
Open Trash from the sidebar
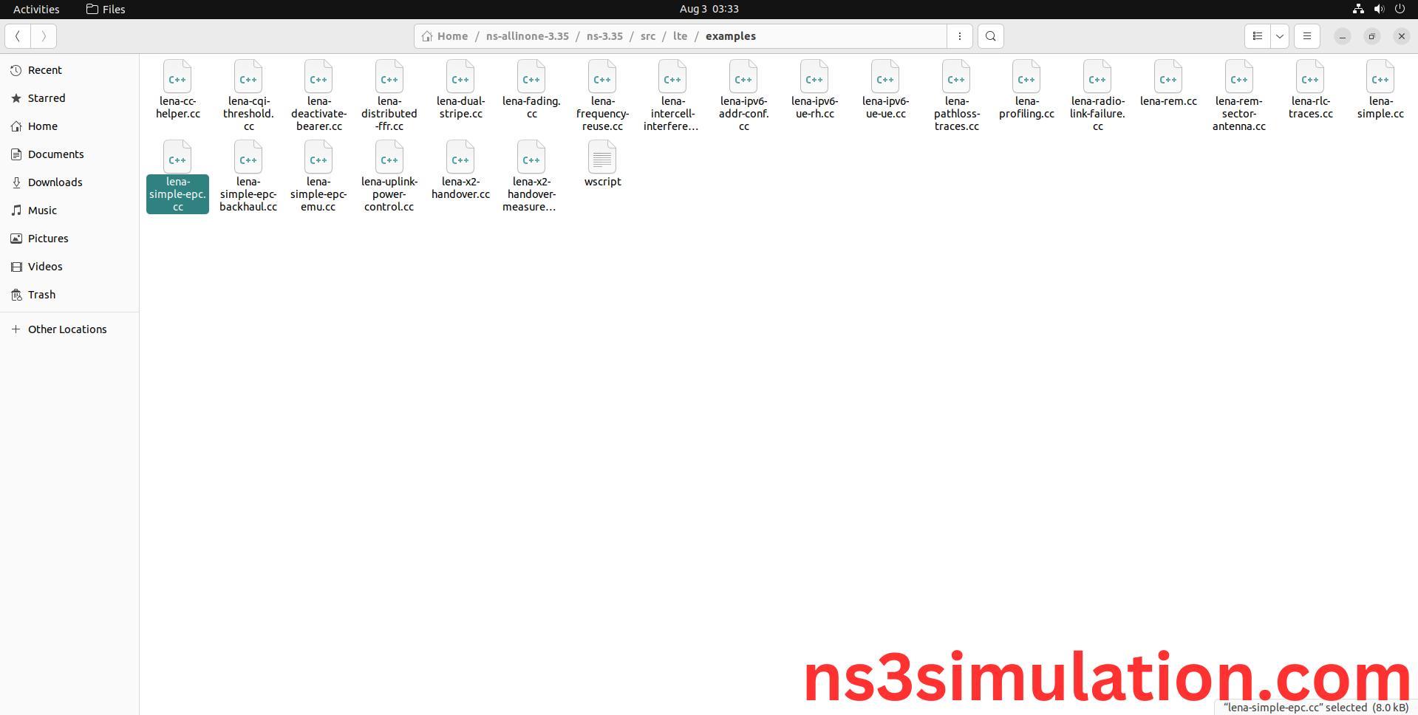tap(41, 295)
